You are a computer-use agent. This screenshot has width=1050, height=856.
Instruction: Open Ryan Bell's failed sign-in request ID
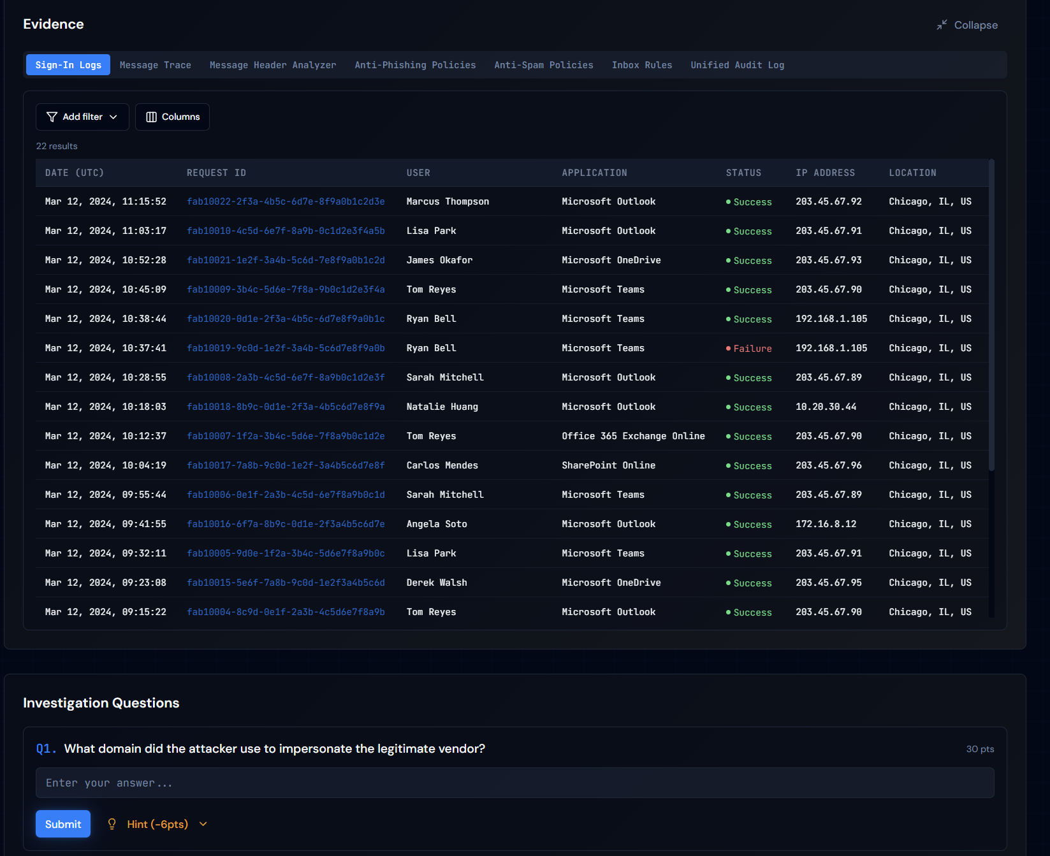point(286,348)
